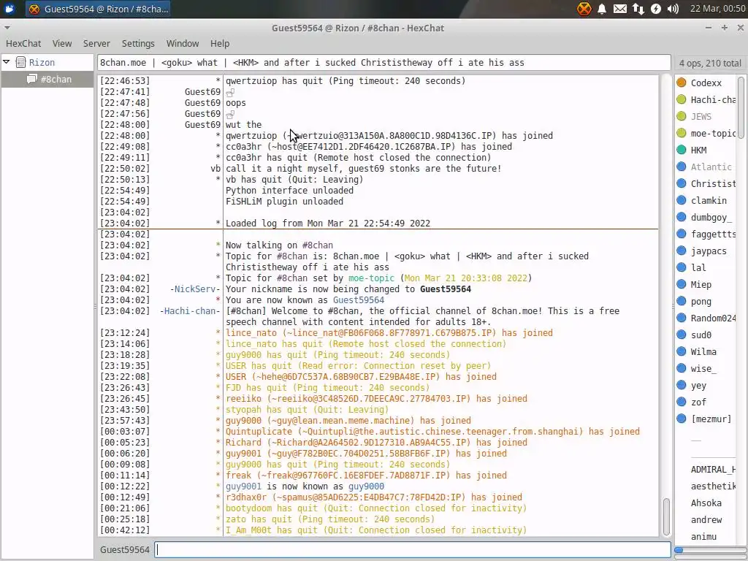
Task: Open the desktop applications menu icon
Action: [9, 9]
